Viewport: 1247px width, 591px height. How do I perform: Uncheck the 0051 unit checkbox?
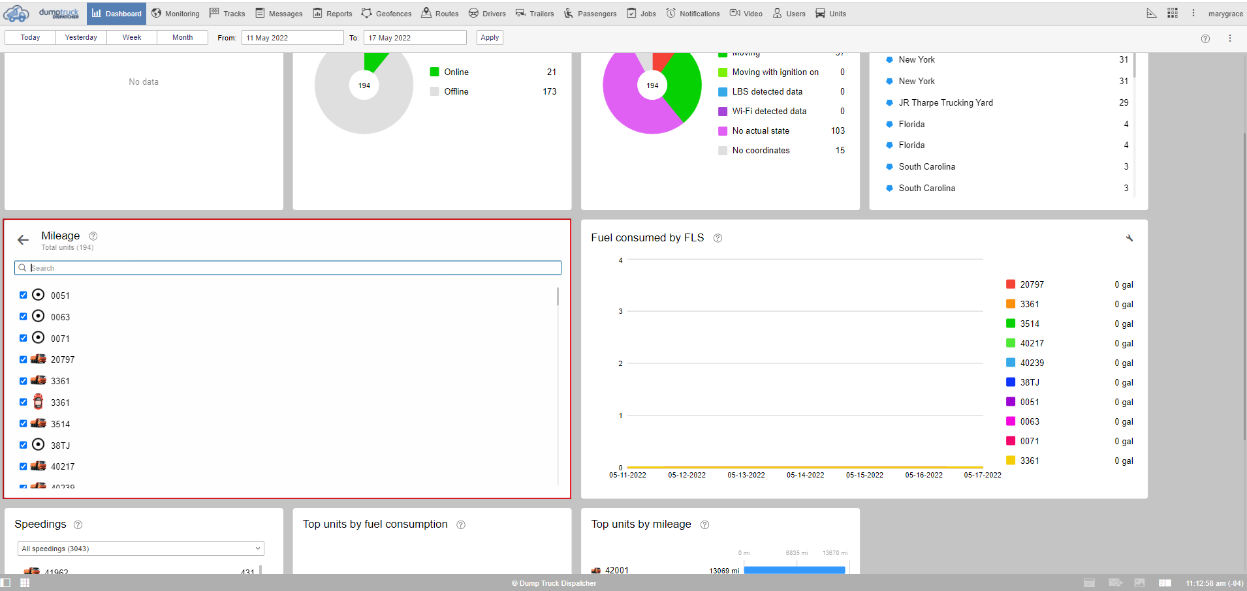(x=24, y=295)
